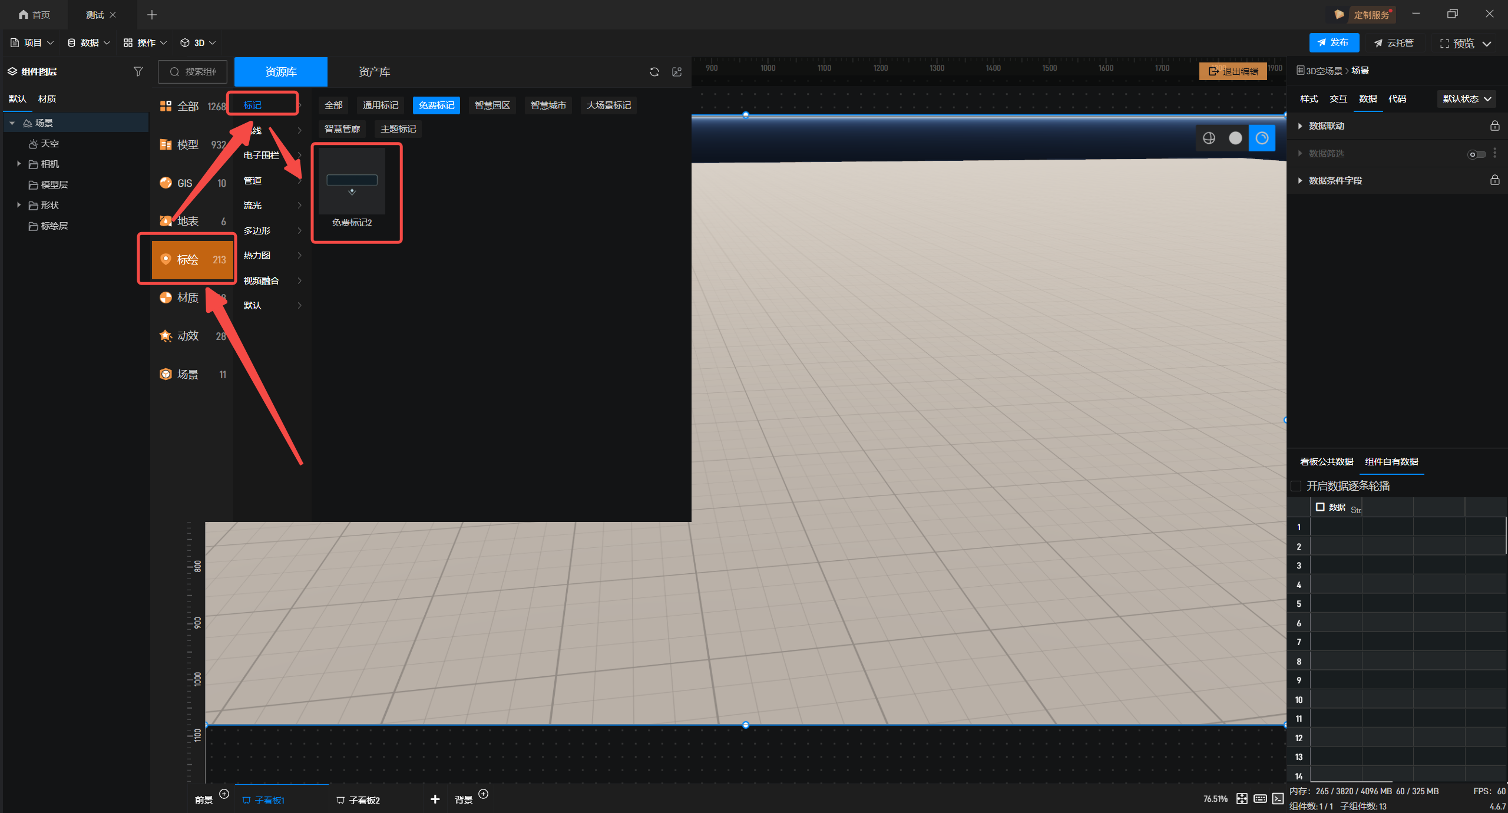Click the layer filter funnel icon
1508x813 pixels.
(x=138, y=71)
